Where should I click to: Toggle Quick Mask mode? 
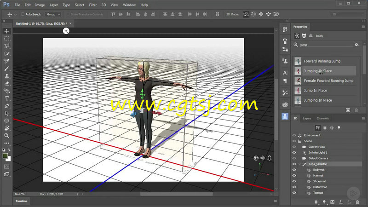pyautogui.click(x=6, y=167)
